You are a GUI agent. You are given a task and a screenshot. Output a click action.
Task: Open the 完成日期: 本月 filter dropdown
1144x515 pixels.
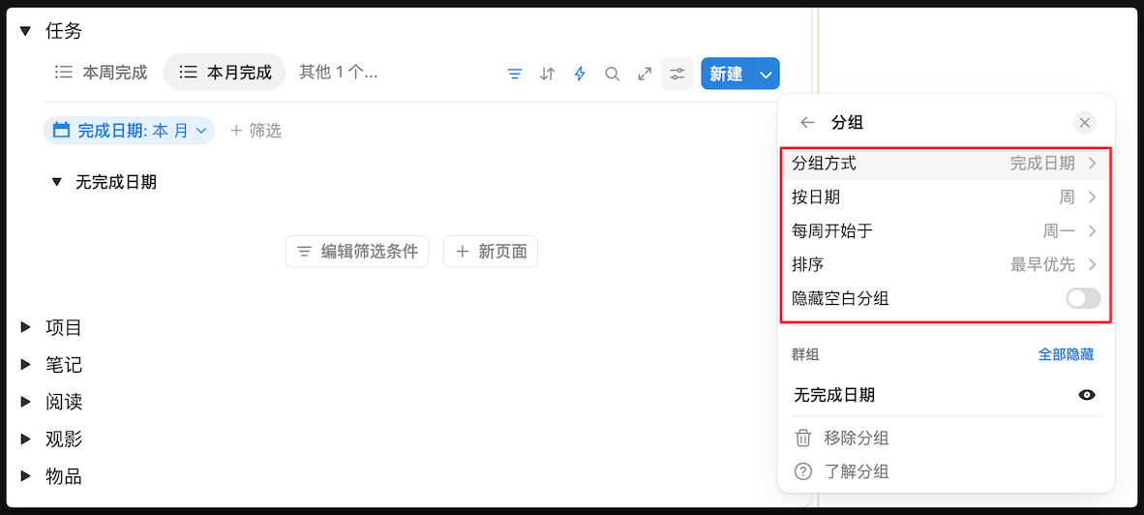coord(130,130)
